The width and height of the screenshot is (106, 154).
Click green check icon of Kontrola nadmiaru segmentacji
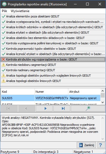pyautogui.click(x=3, y=70)
